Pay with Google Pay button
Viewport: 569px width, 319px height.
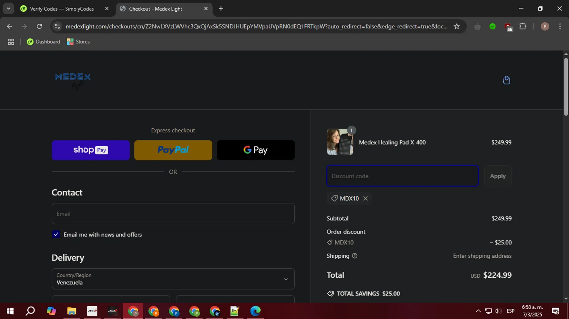(x=256, y=150)
